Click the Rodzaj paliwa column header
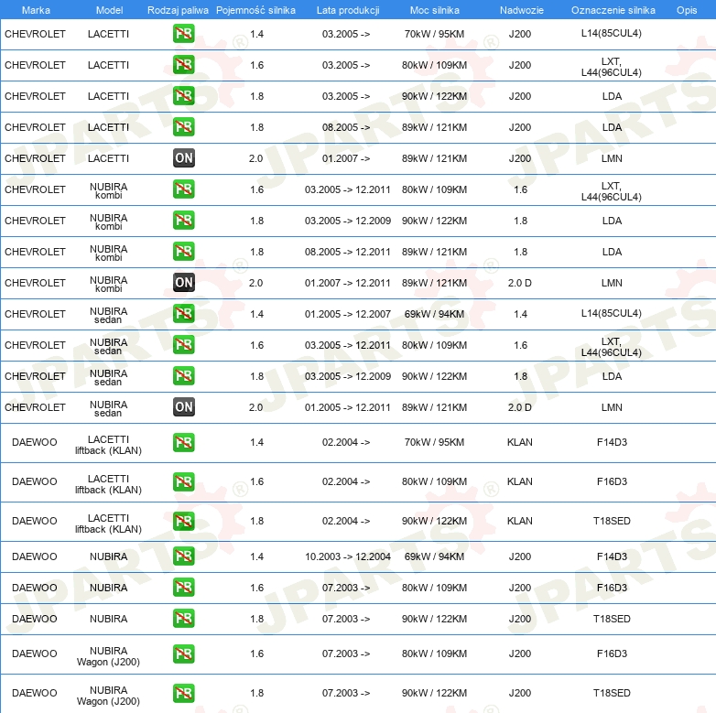This screenshot has width=716, height=713. point(178,10)
